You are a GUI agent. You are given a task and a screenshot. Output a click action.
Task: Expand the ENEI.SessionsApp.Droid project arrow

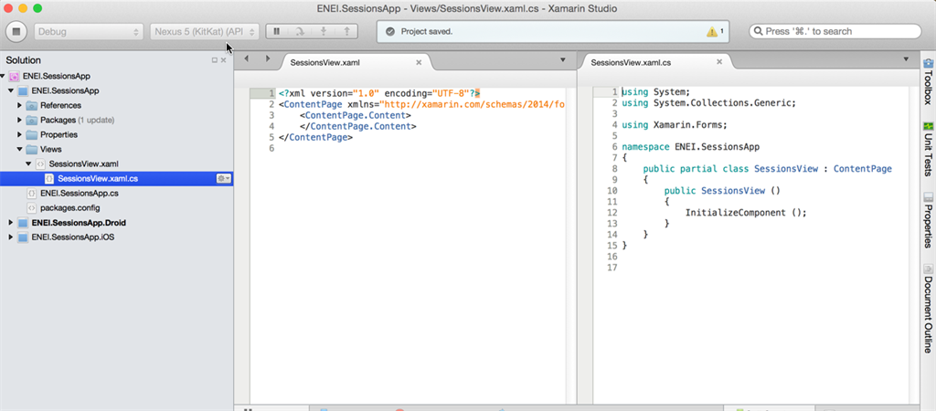tap(11, 223)
